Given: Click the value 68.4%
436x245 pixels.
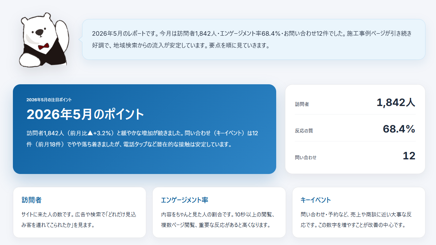Looking at the screenshot, I should (x=399, y=129).
